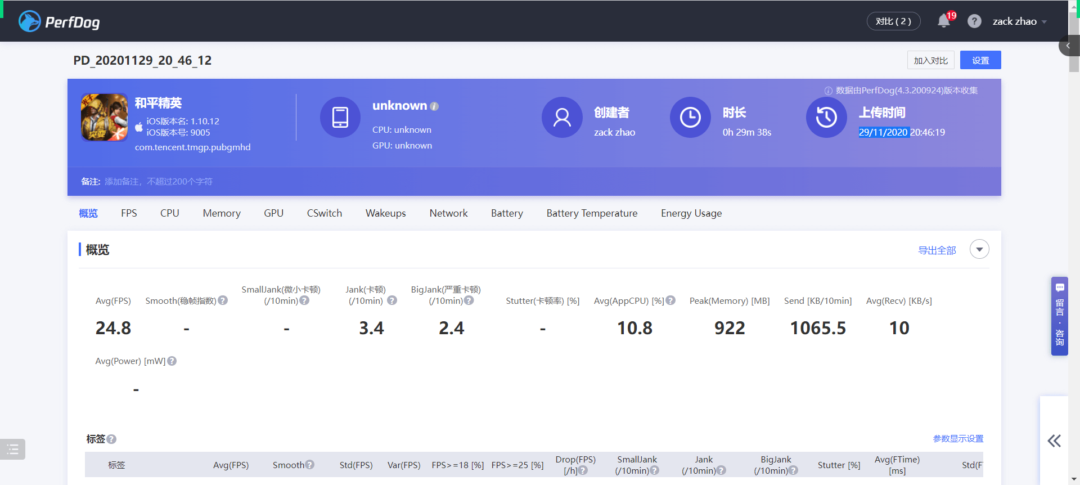Open the notifications bell
Image resolution: width=1080 pixels, height=485 pixels.
tap(944, 21)
